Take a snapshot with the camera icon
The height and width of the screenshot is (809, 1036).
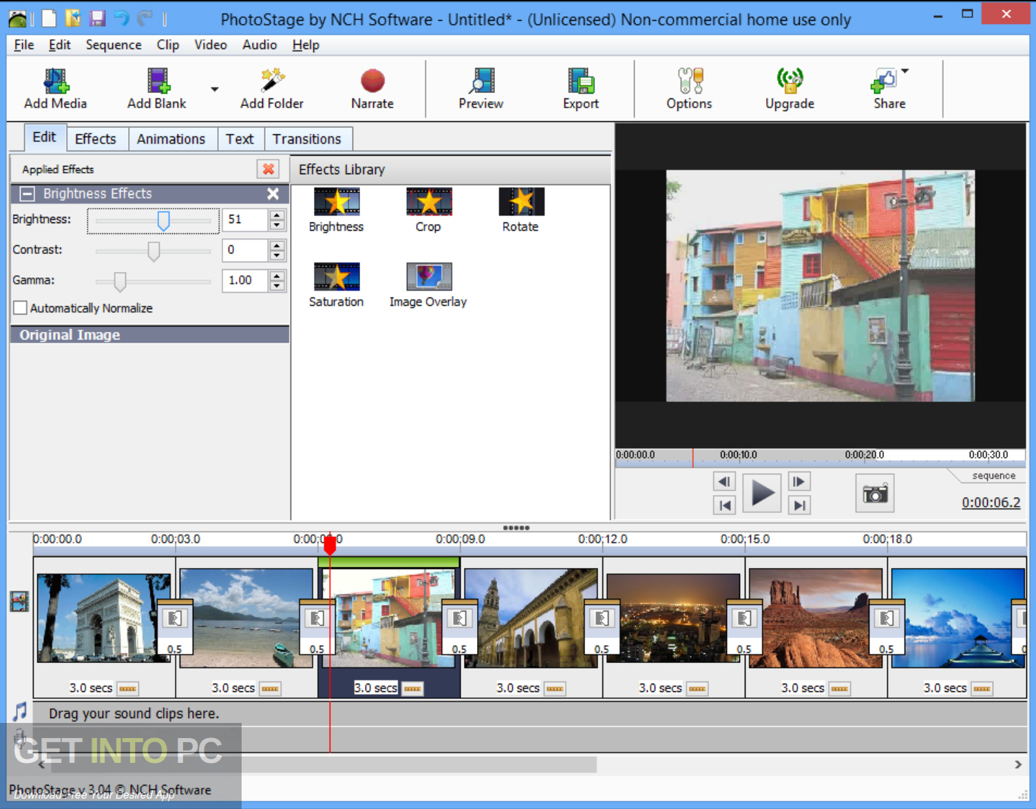[875, 493]
